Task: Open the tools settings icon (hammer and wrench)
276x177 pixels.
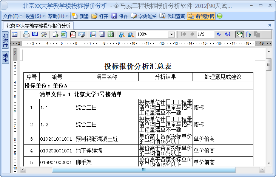Action: (44, 34)
